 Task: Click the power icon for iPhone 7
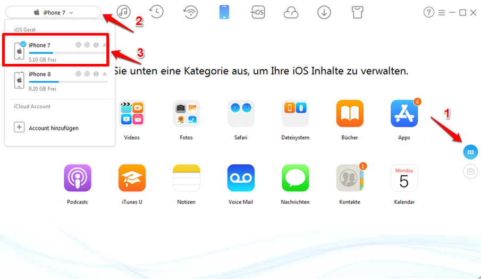[87, 45]
